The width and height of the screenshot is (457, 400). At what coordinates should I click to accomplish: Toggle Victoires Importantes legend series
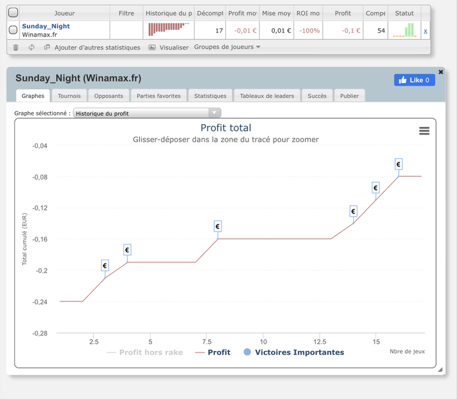click(x=294, y=352)
